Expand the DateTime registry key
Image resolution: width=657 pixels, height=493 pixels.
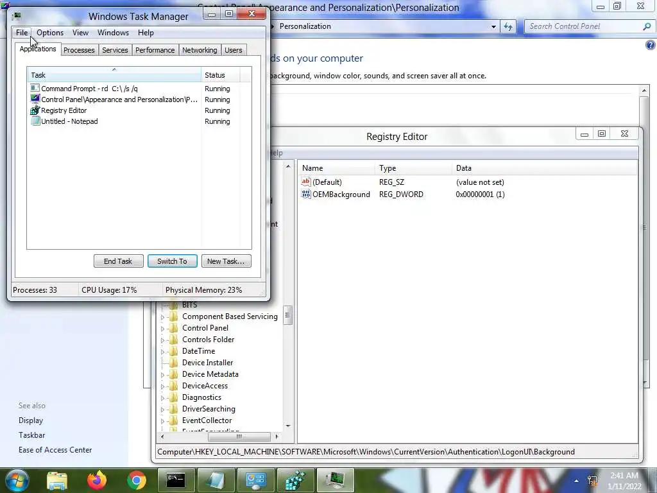coord(162,351)
